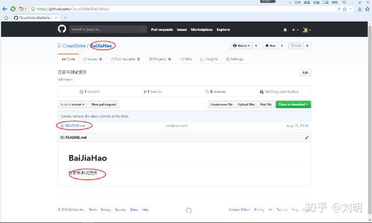Open Issues in top navigation
Viewport: 372px width, 223px height.
click(182, 30)
